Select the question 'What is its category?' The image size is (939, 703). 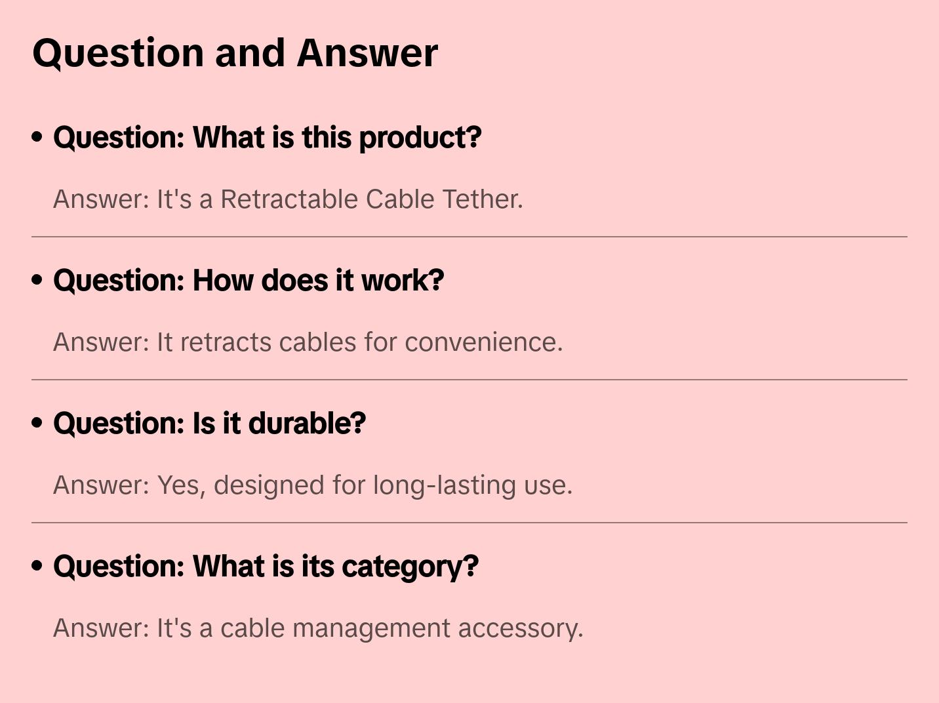click(x=266, y=566)
